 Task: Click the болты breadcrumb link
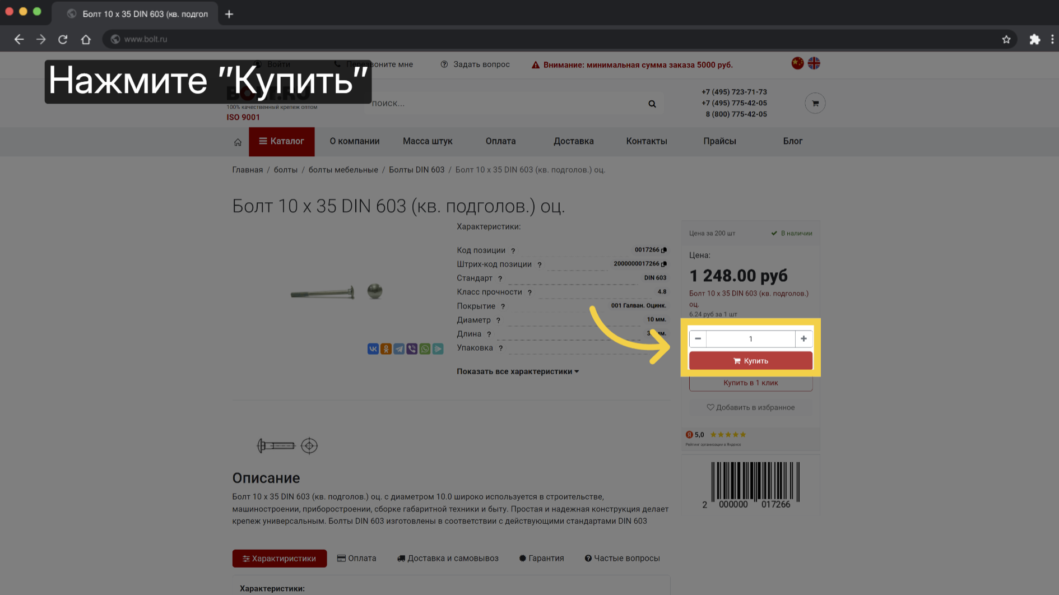[286, 170]
